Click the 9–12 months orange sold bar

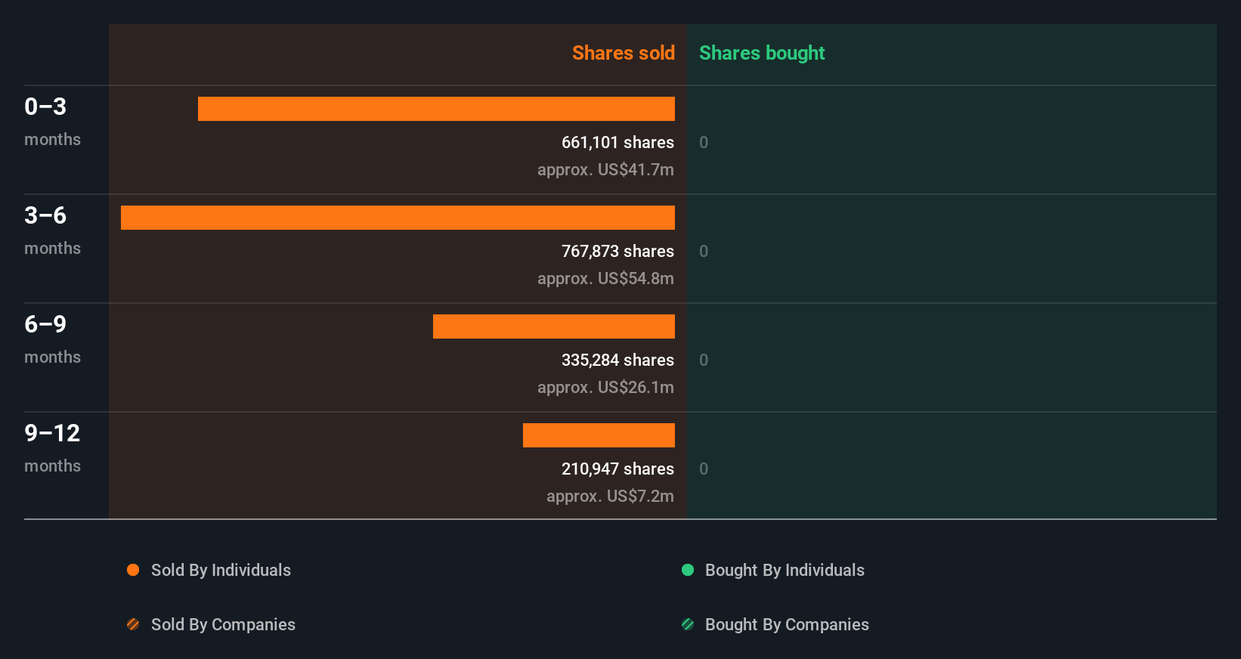pyautogui.click(x=599, y=435)
